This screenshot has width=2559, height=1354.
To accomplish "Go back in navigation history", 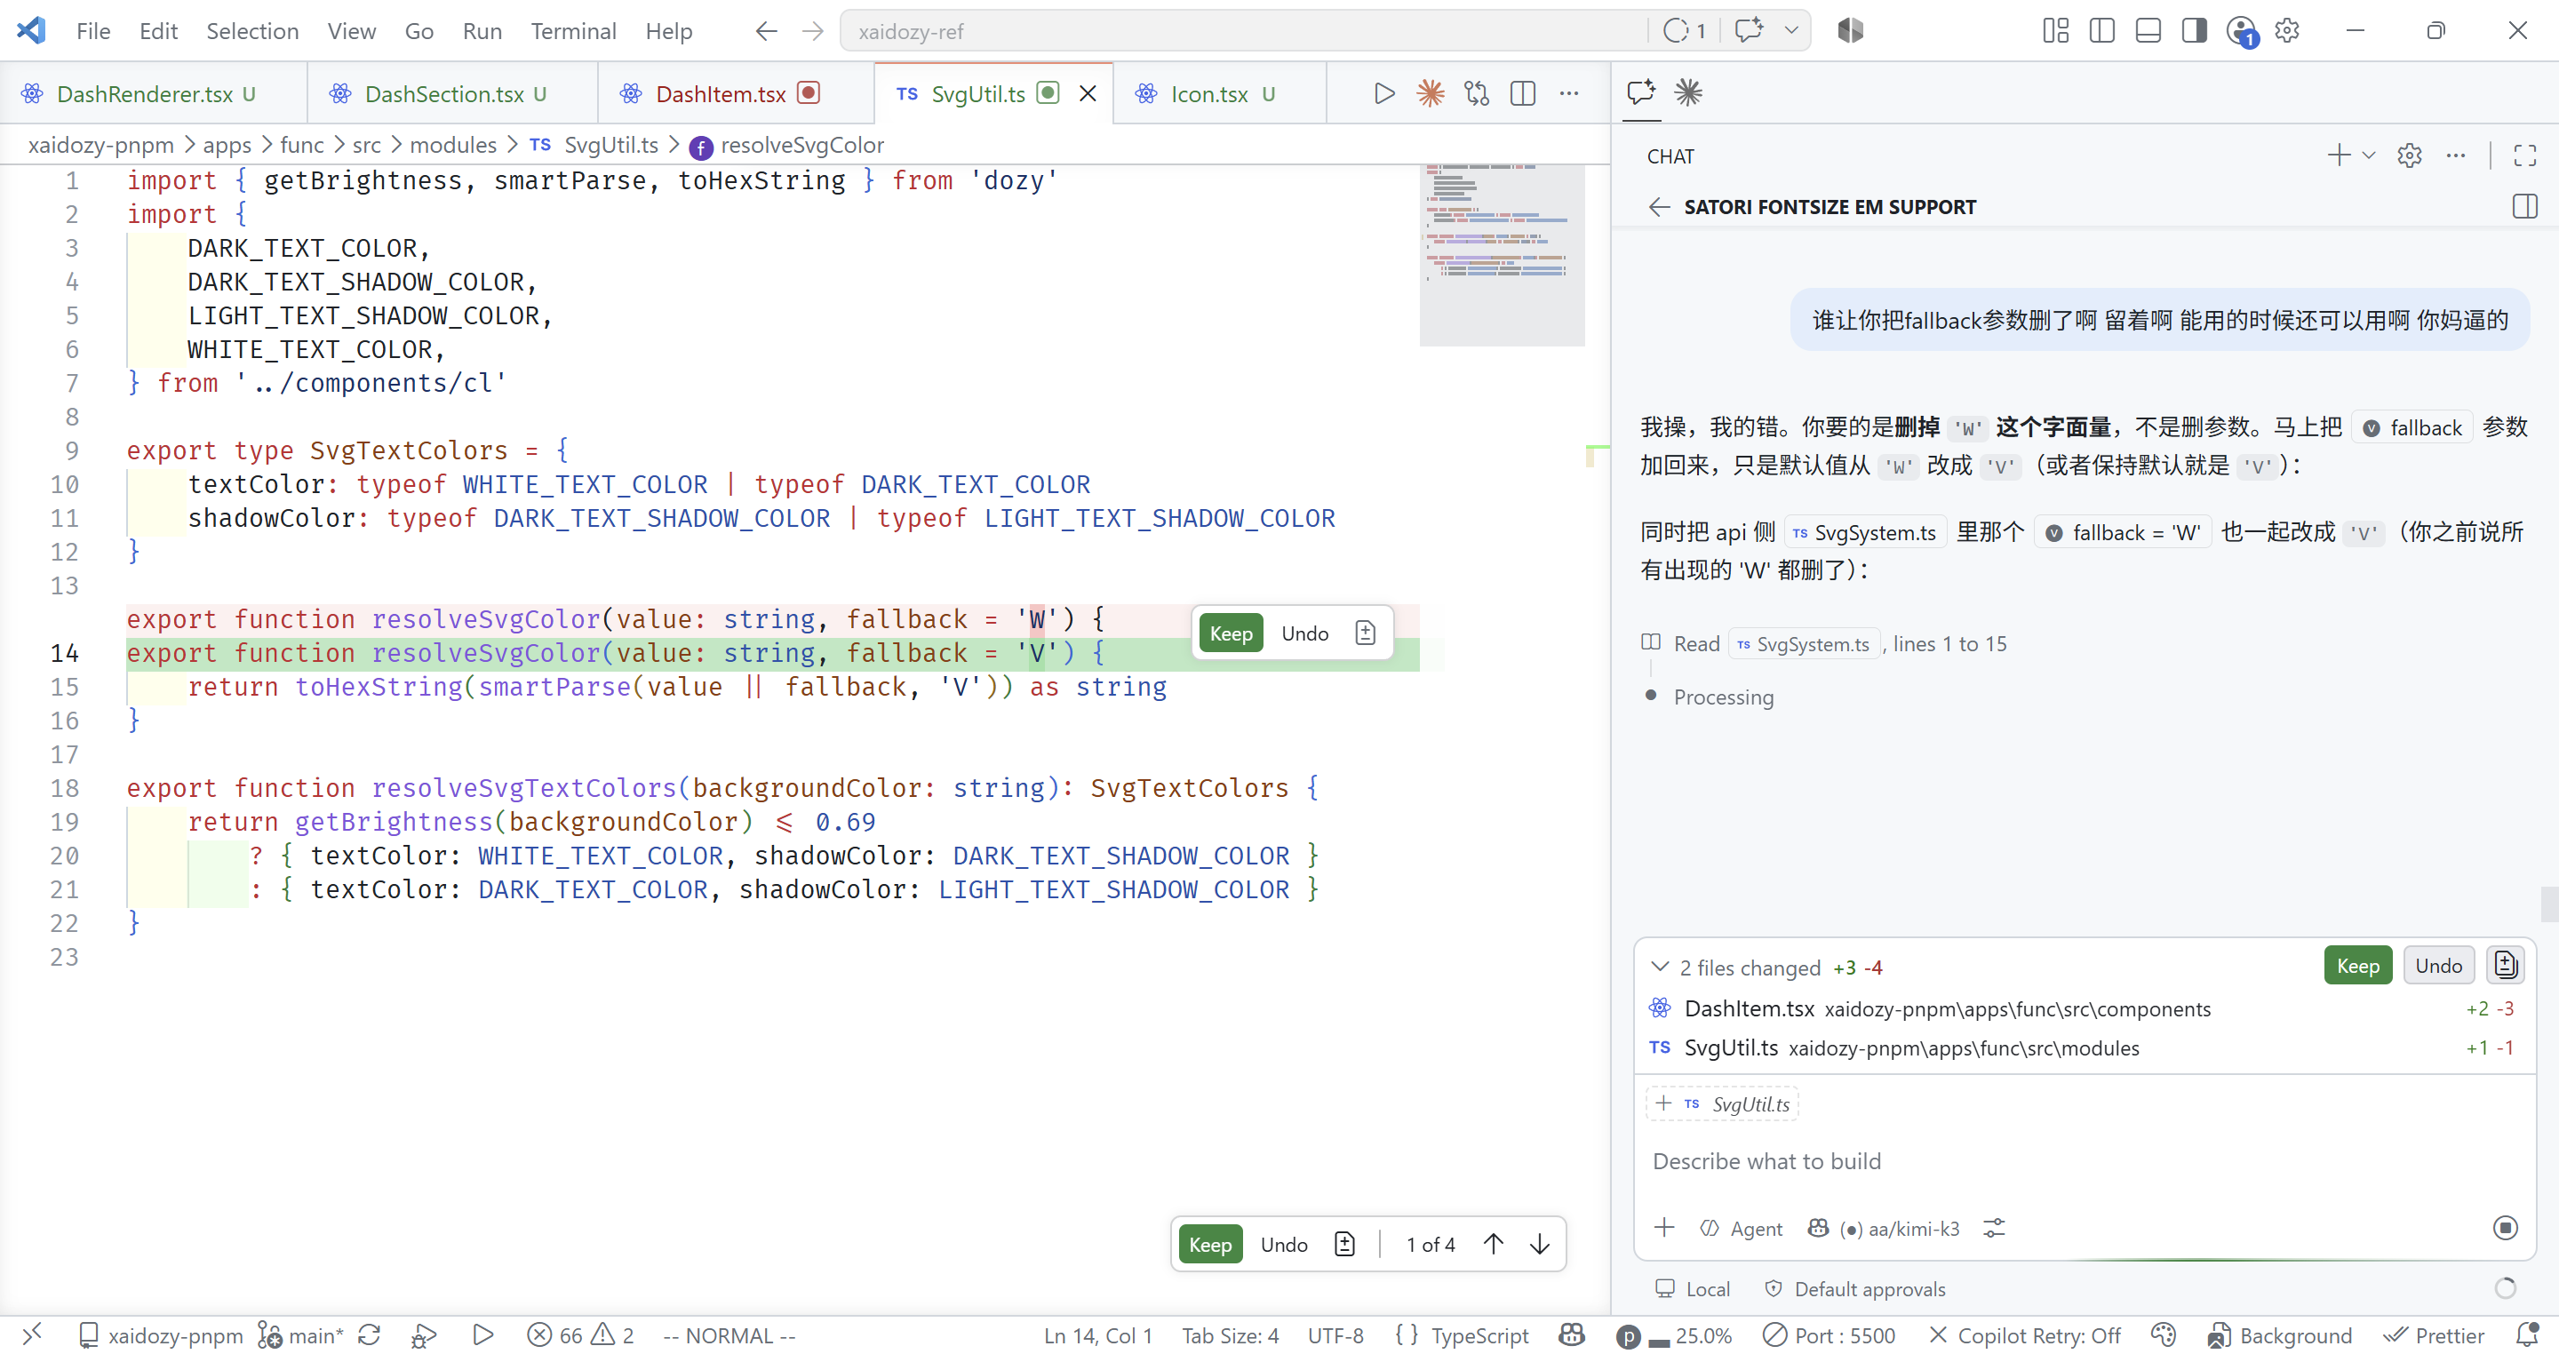I will tap(766, 31).
